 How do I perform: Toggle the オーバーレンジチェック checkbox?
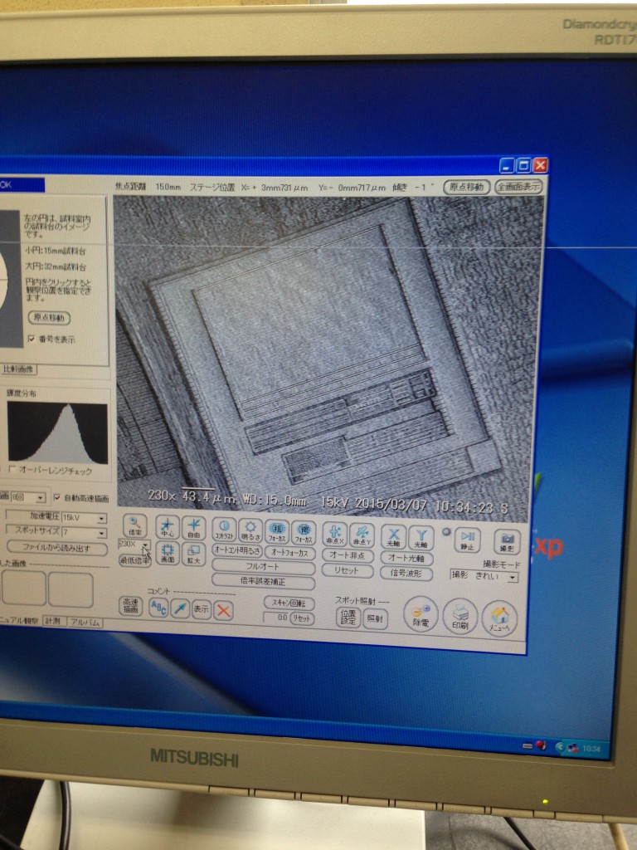[x=12, y=469]
